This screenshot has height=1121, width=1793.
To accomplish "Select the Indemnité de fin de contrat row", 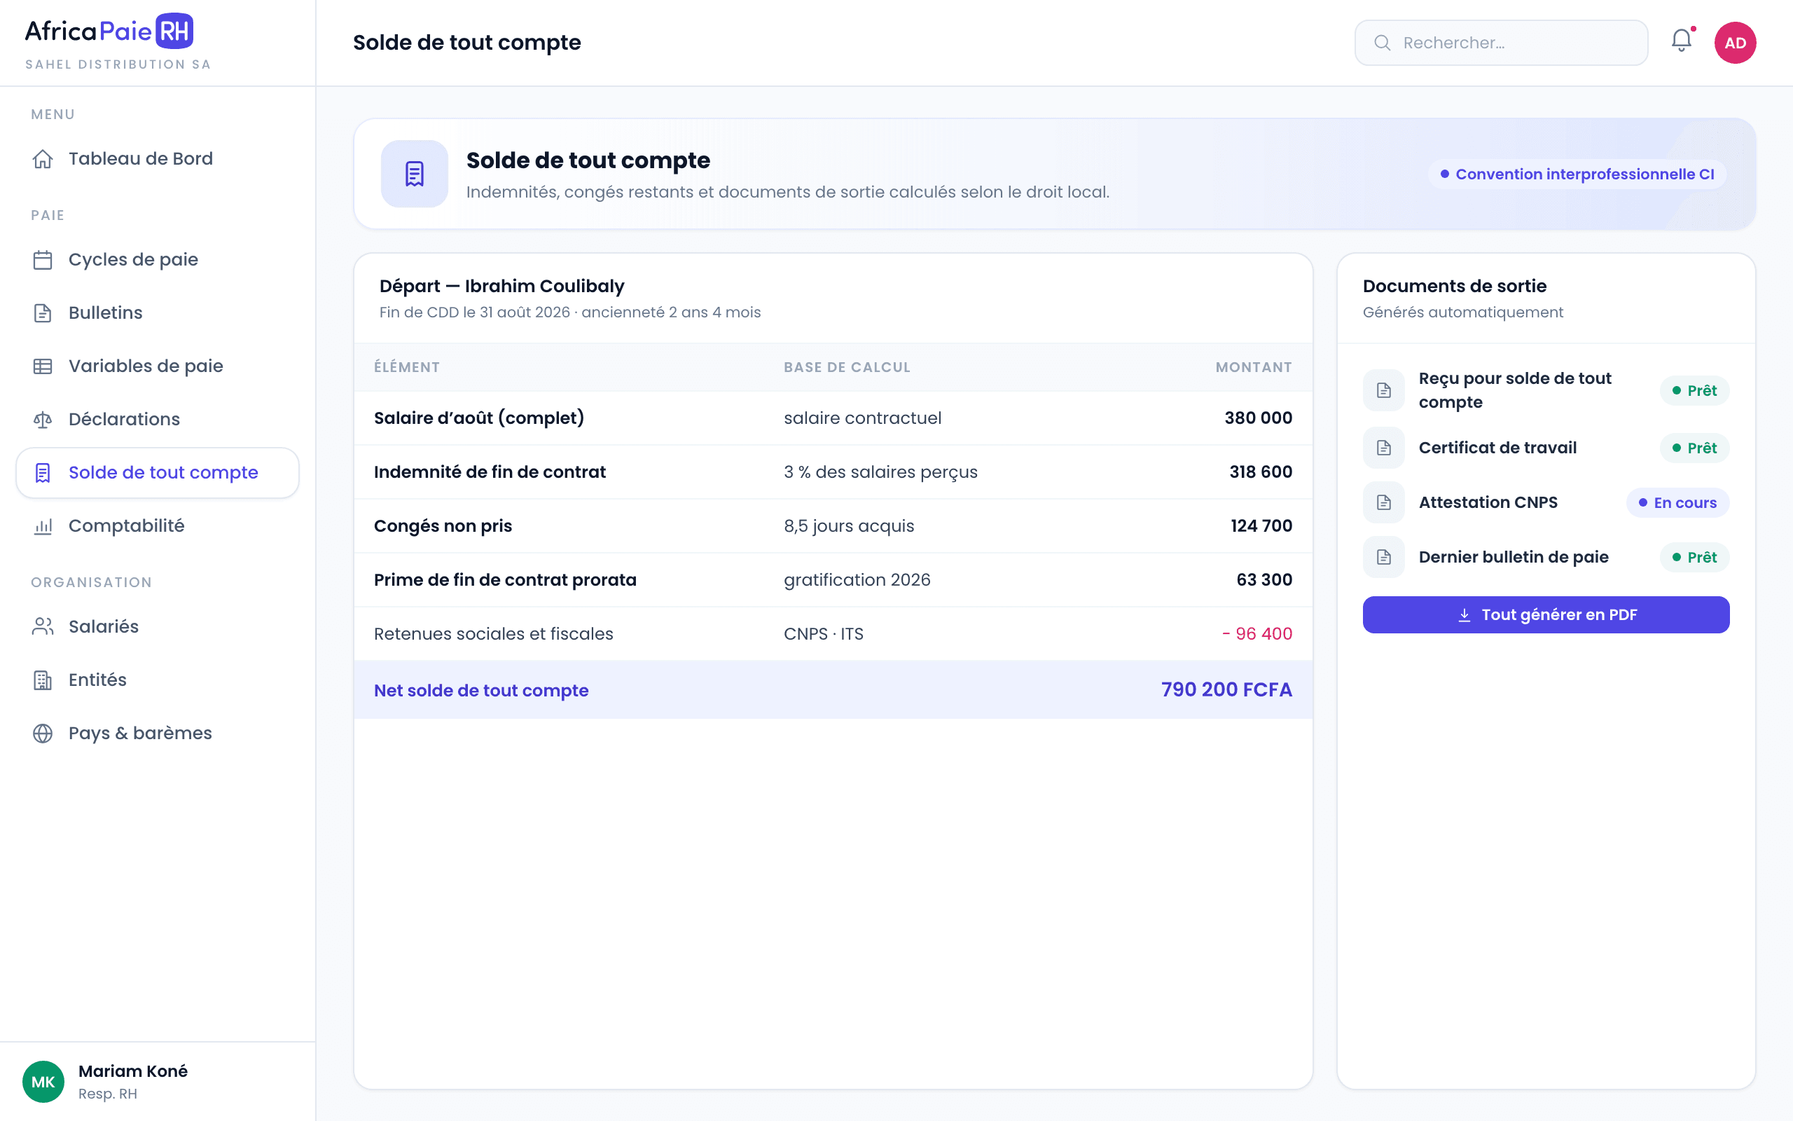I will 833,472.
